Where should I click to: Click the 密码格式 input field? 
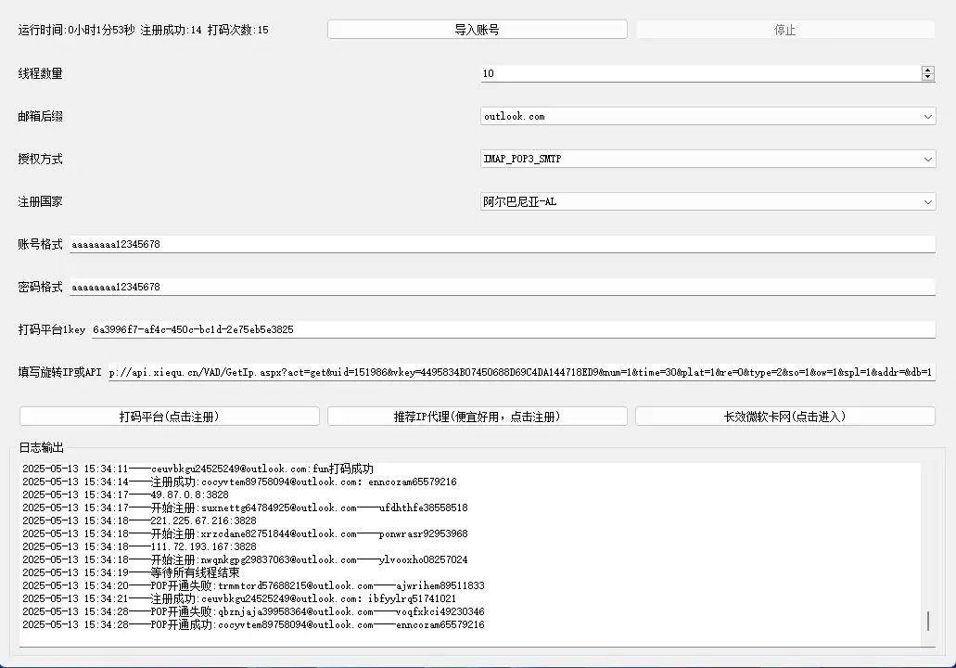pos(503,287)
